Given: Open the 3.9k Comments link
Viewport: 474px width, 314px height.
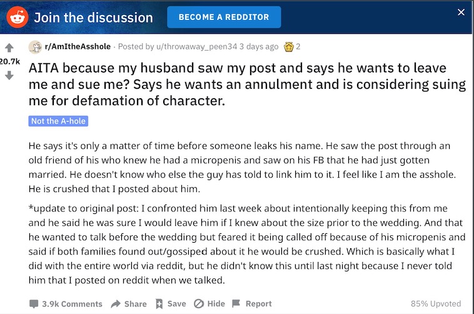Looking at the screenshot, I should click(72, 304).
